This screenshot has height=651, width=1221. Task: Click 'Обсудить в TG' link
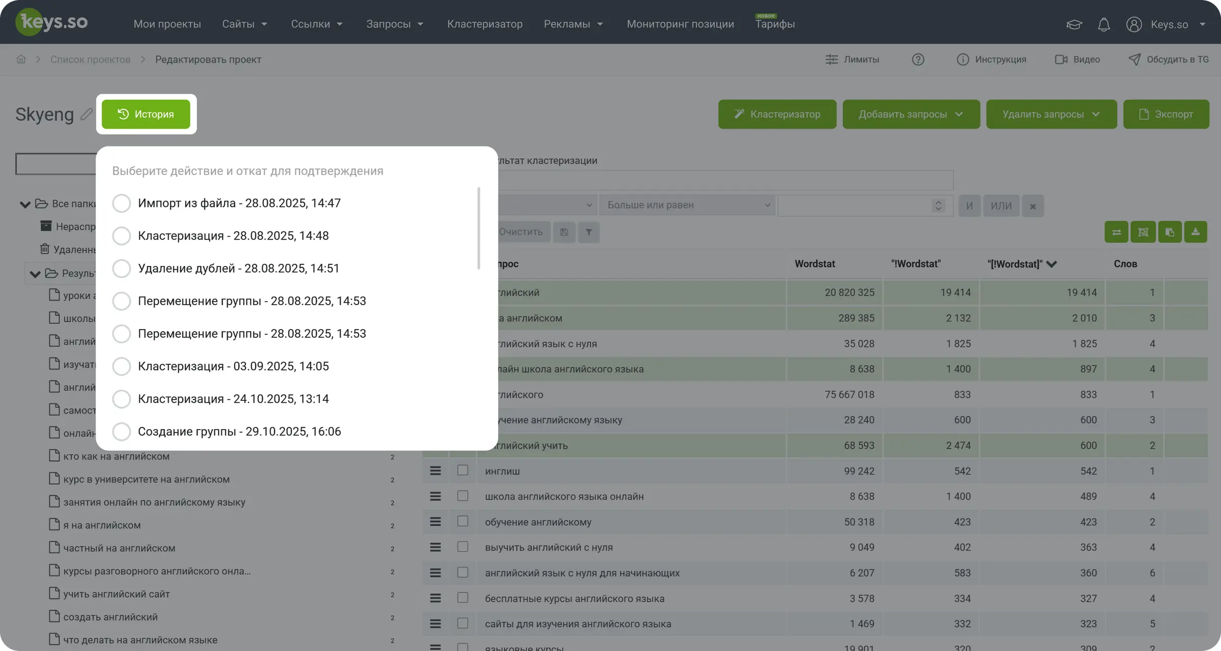point(1169,60)
